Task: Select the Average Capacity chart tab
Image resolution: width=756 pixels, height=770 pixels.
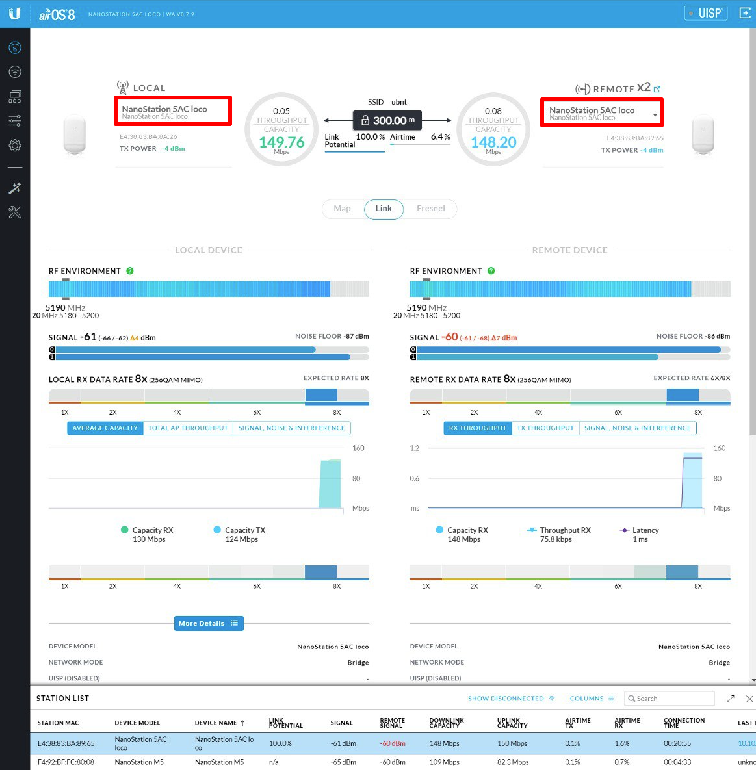Action: 105,428
